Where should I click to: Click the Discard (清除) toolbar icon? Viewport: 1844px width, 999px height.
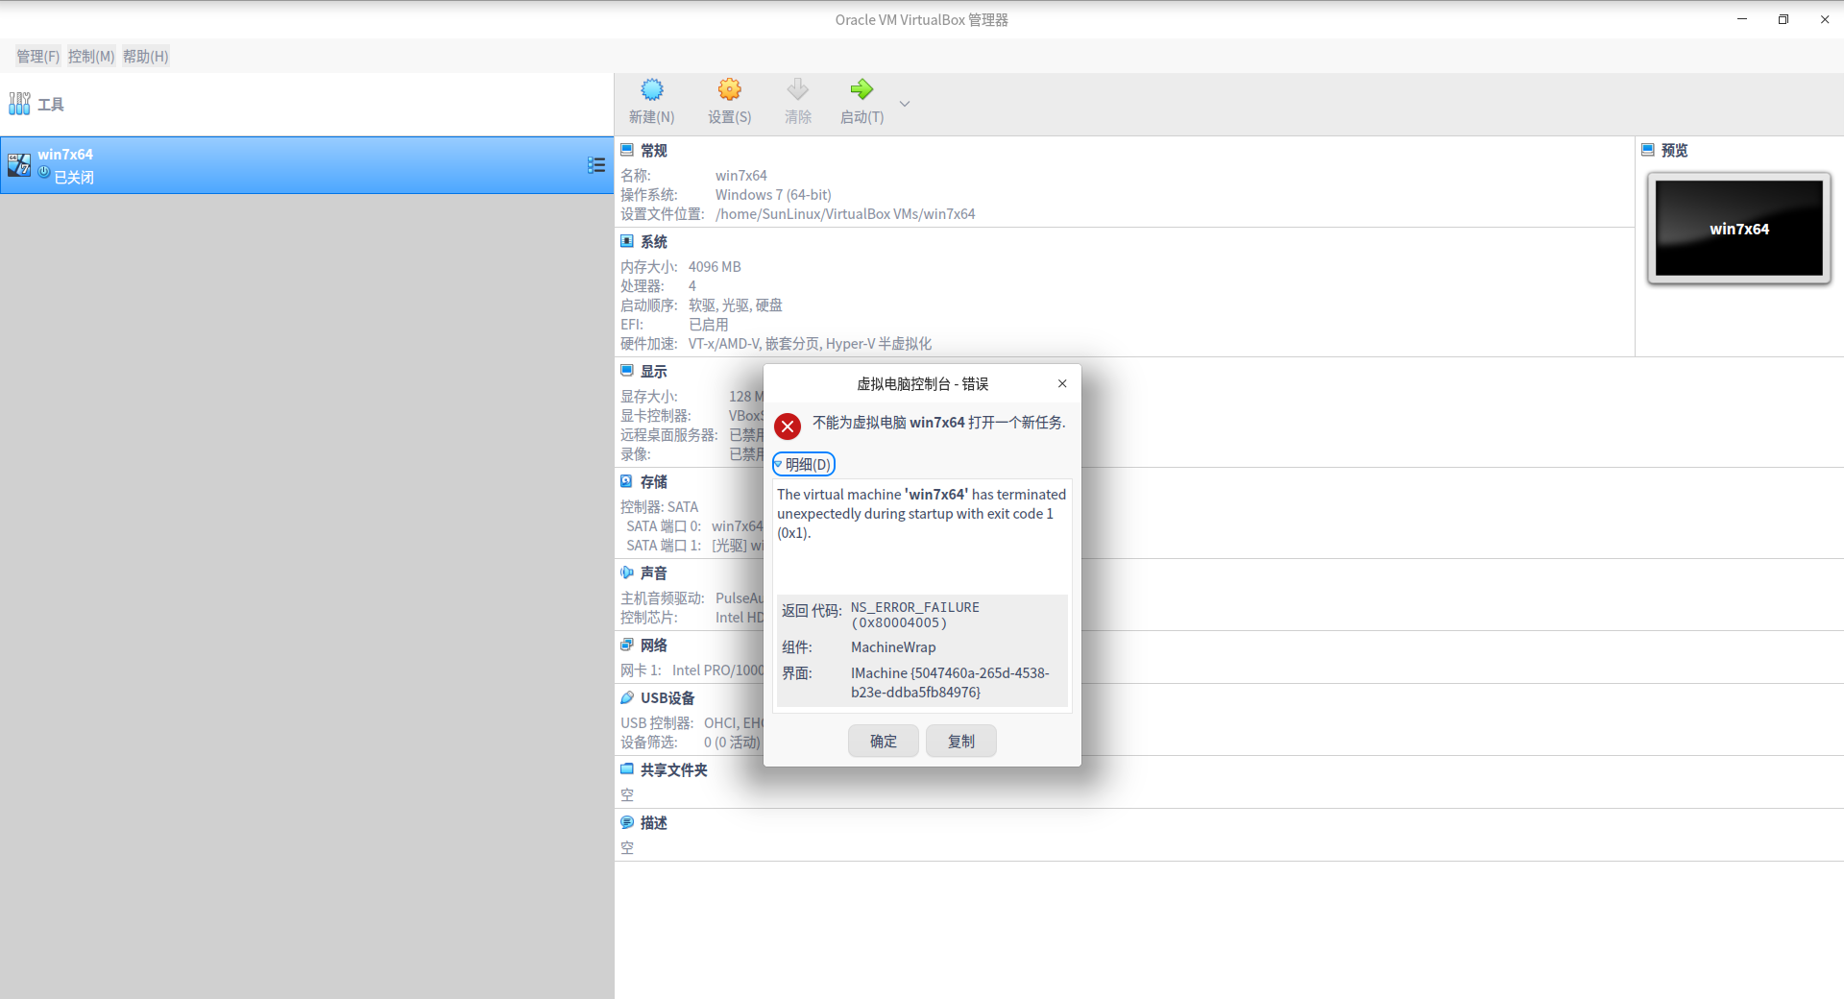coord(798,90)
